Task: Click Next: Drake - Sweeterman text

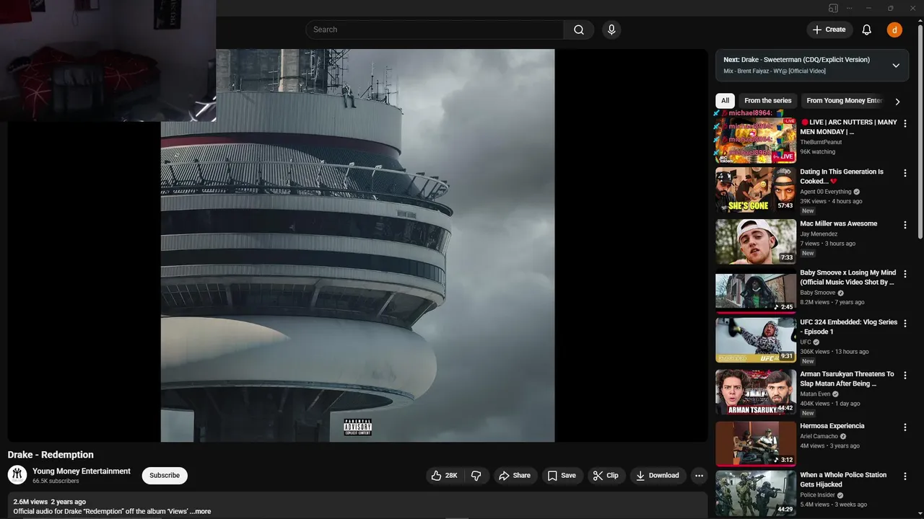Action: pos(796,60)
